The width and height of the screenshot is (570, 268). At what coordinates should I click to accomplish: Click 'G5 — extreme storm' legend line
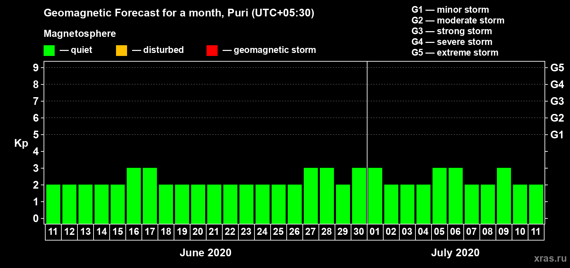tap(455, 53)
